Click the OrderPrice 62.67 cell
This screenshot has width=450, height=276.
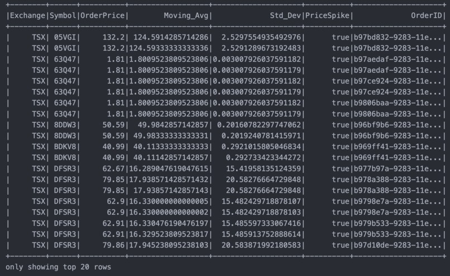[x=113, y=169]
